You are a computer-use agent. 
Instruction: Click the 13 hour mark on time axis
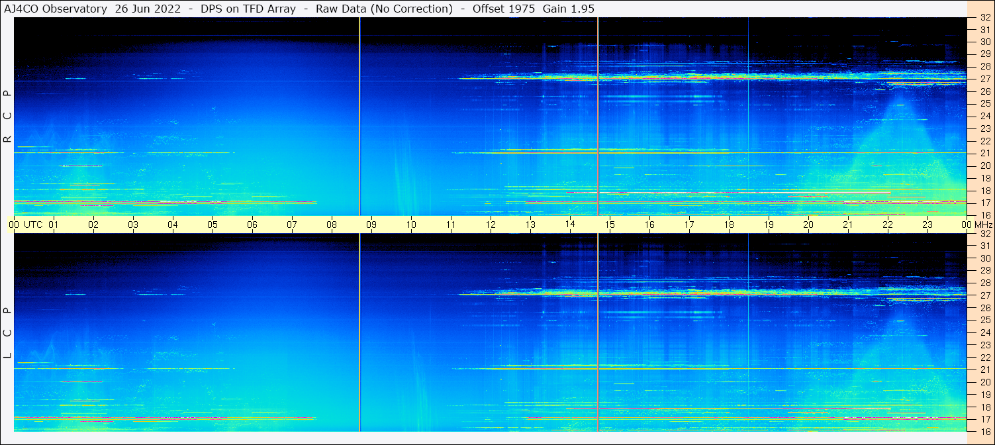[530, 224]
